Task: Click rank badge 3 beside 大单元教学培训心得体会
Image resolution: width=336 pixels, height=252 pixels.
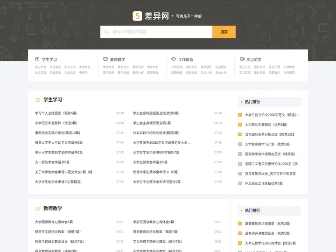Action: [240, 243]
